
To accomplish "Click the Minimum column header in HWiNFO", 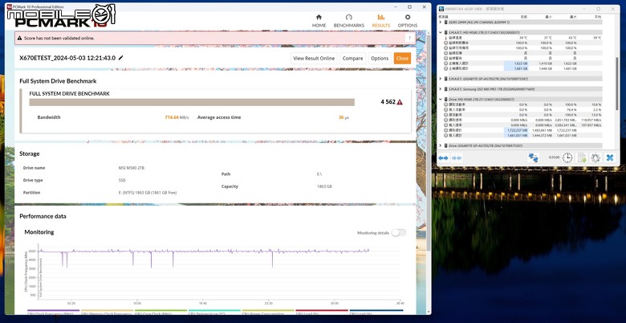I will click(x=548, y=17).
